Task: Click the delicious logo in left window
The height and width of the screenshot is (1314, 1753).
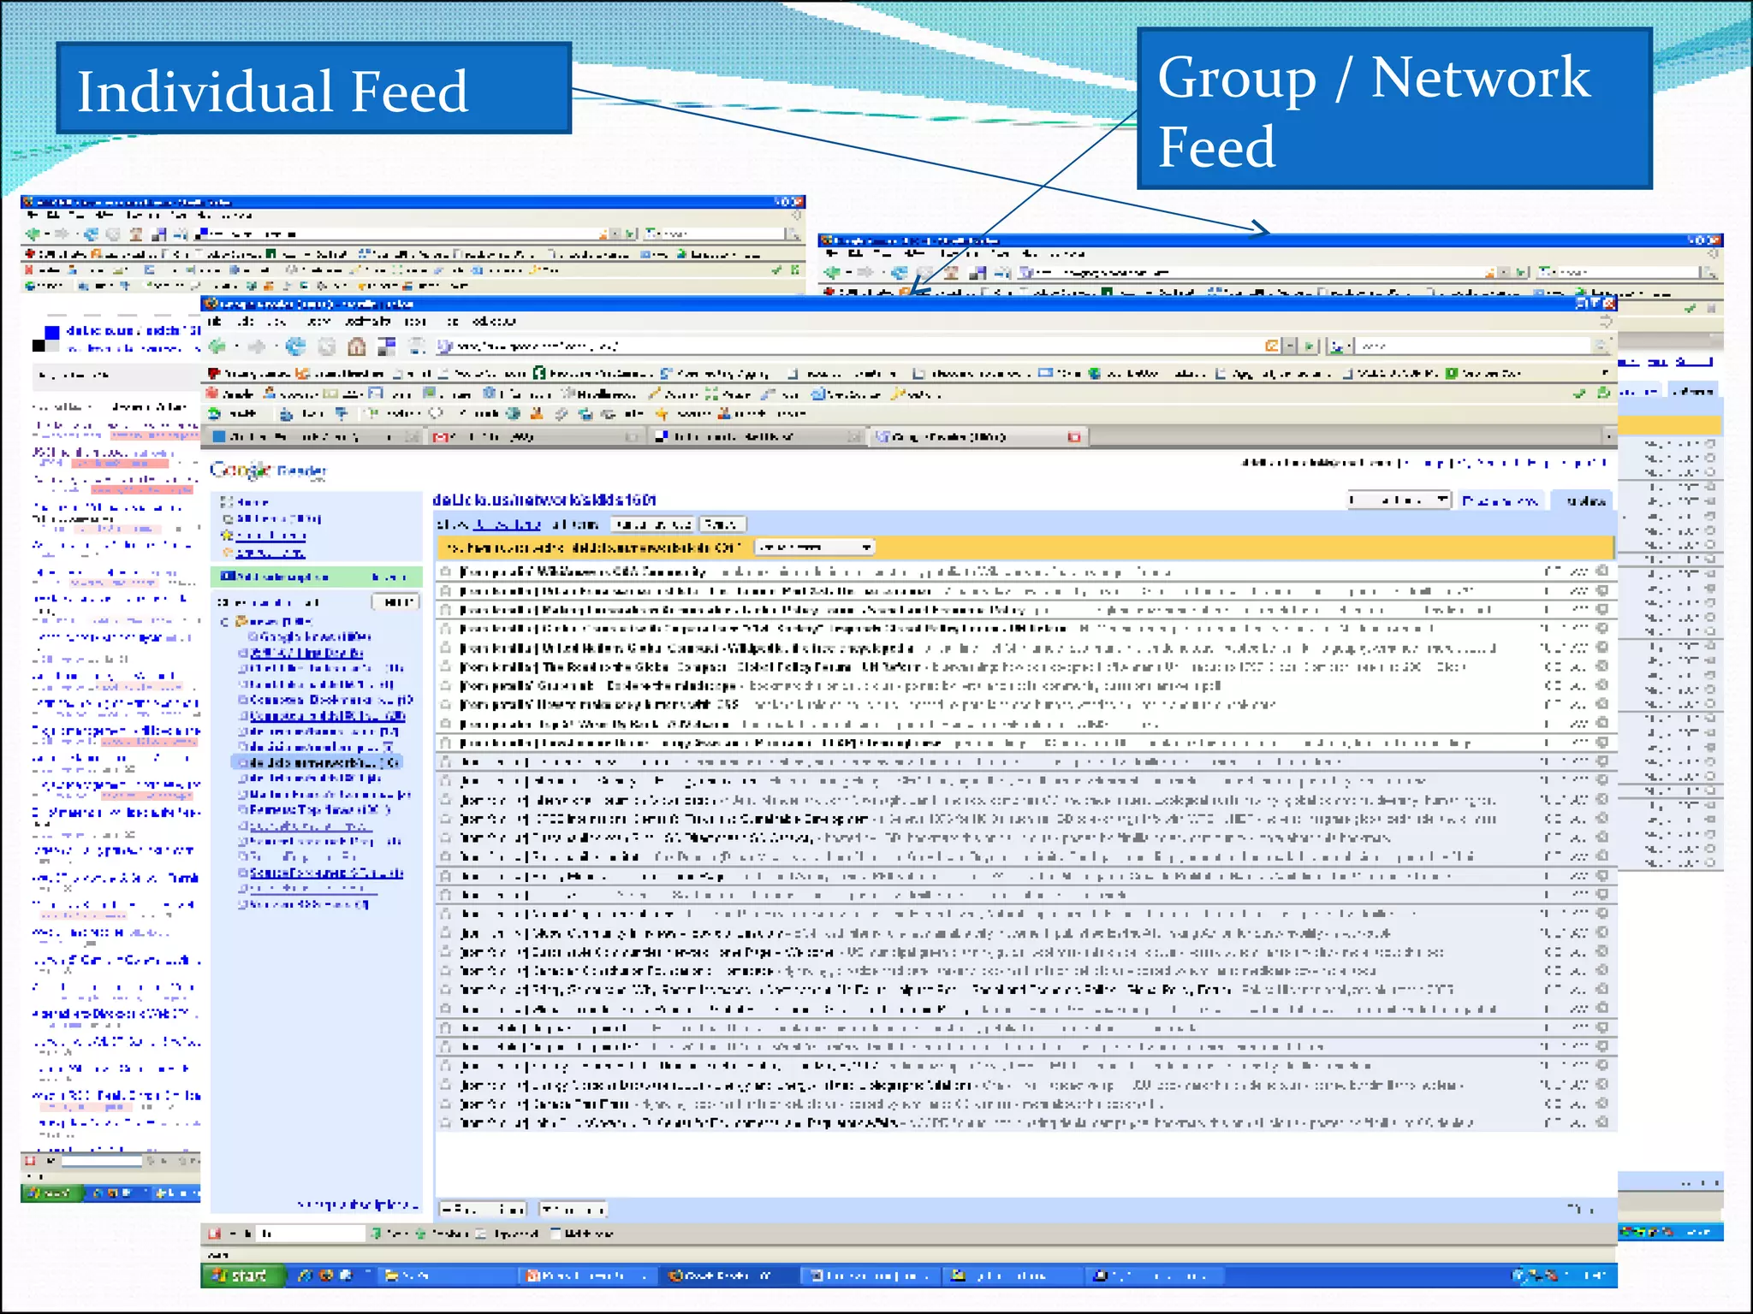Action: (x=45, y=338)
